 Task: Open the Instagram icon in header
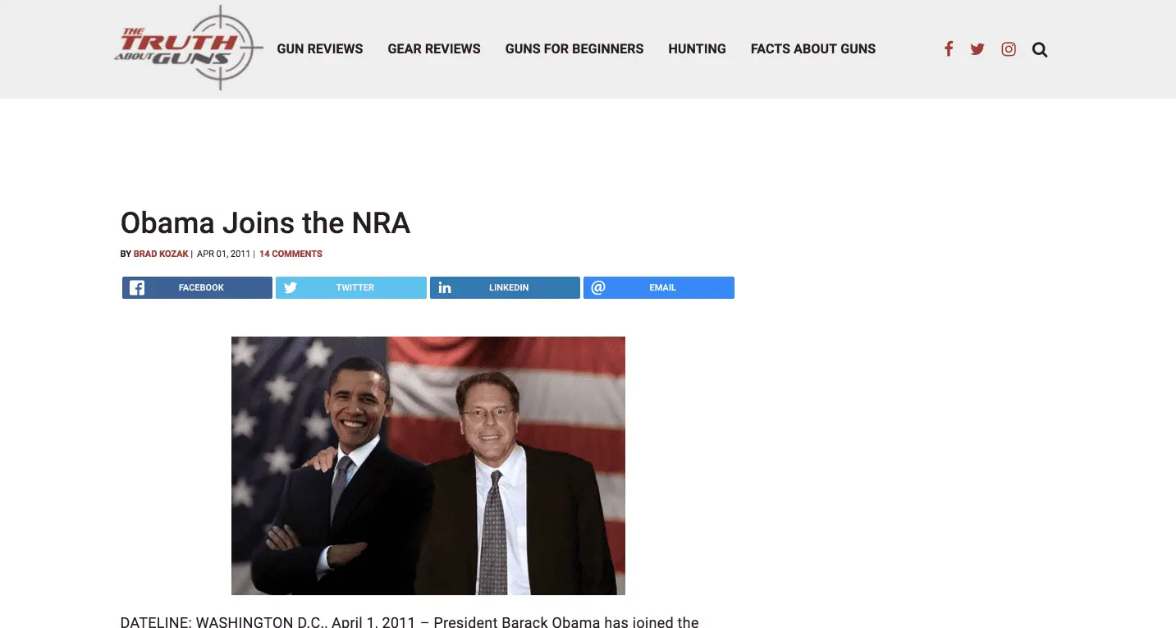tap(1009, 49)
